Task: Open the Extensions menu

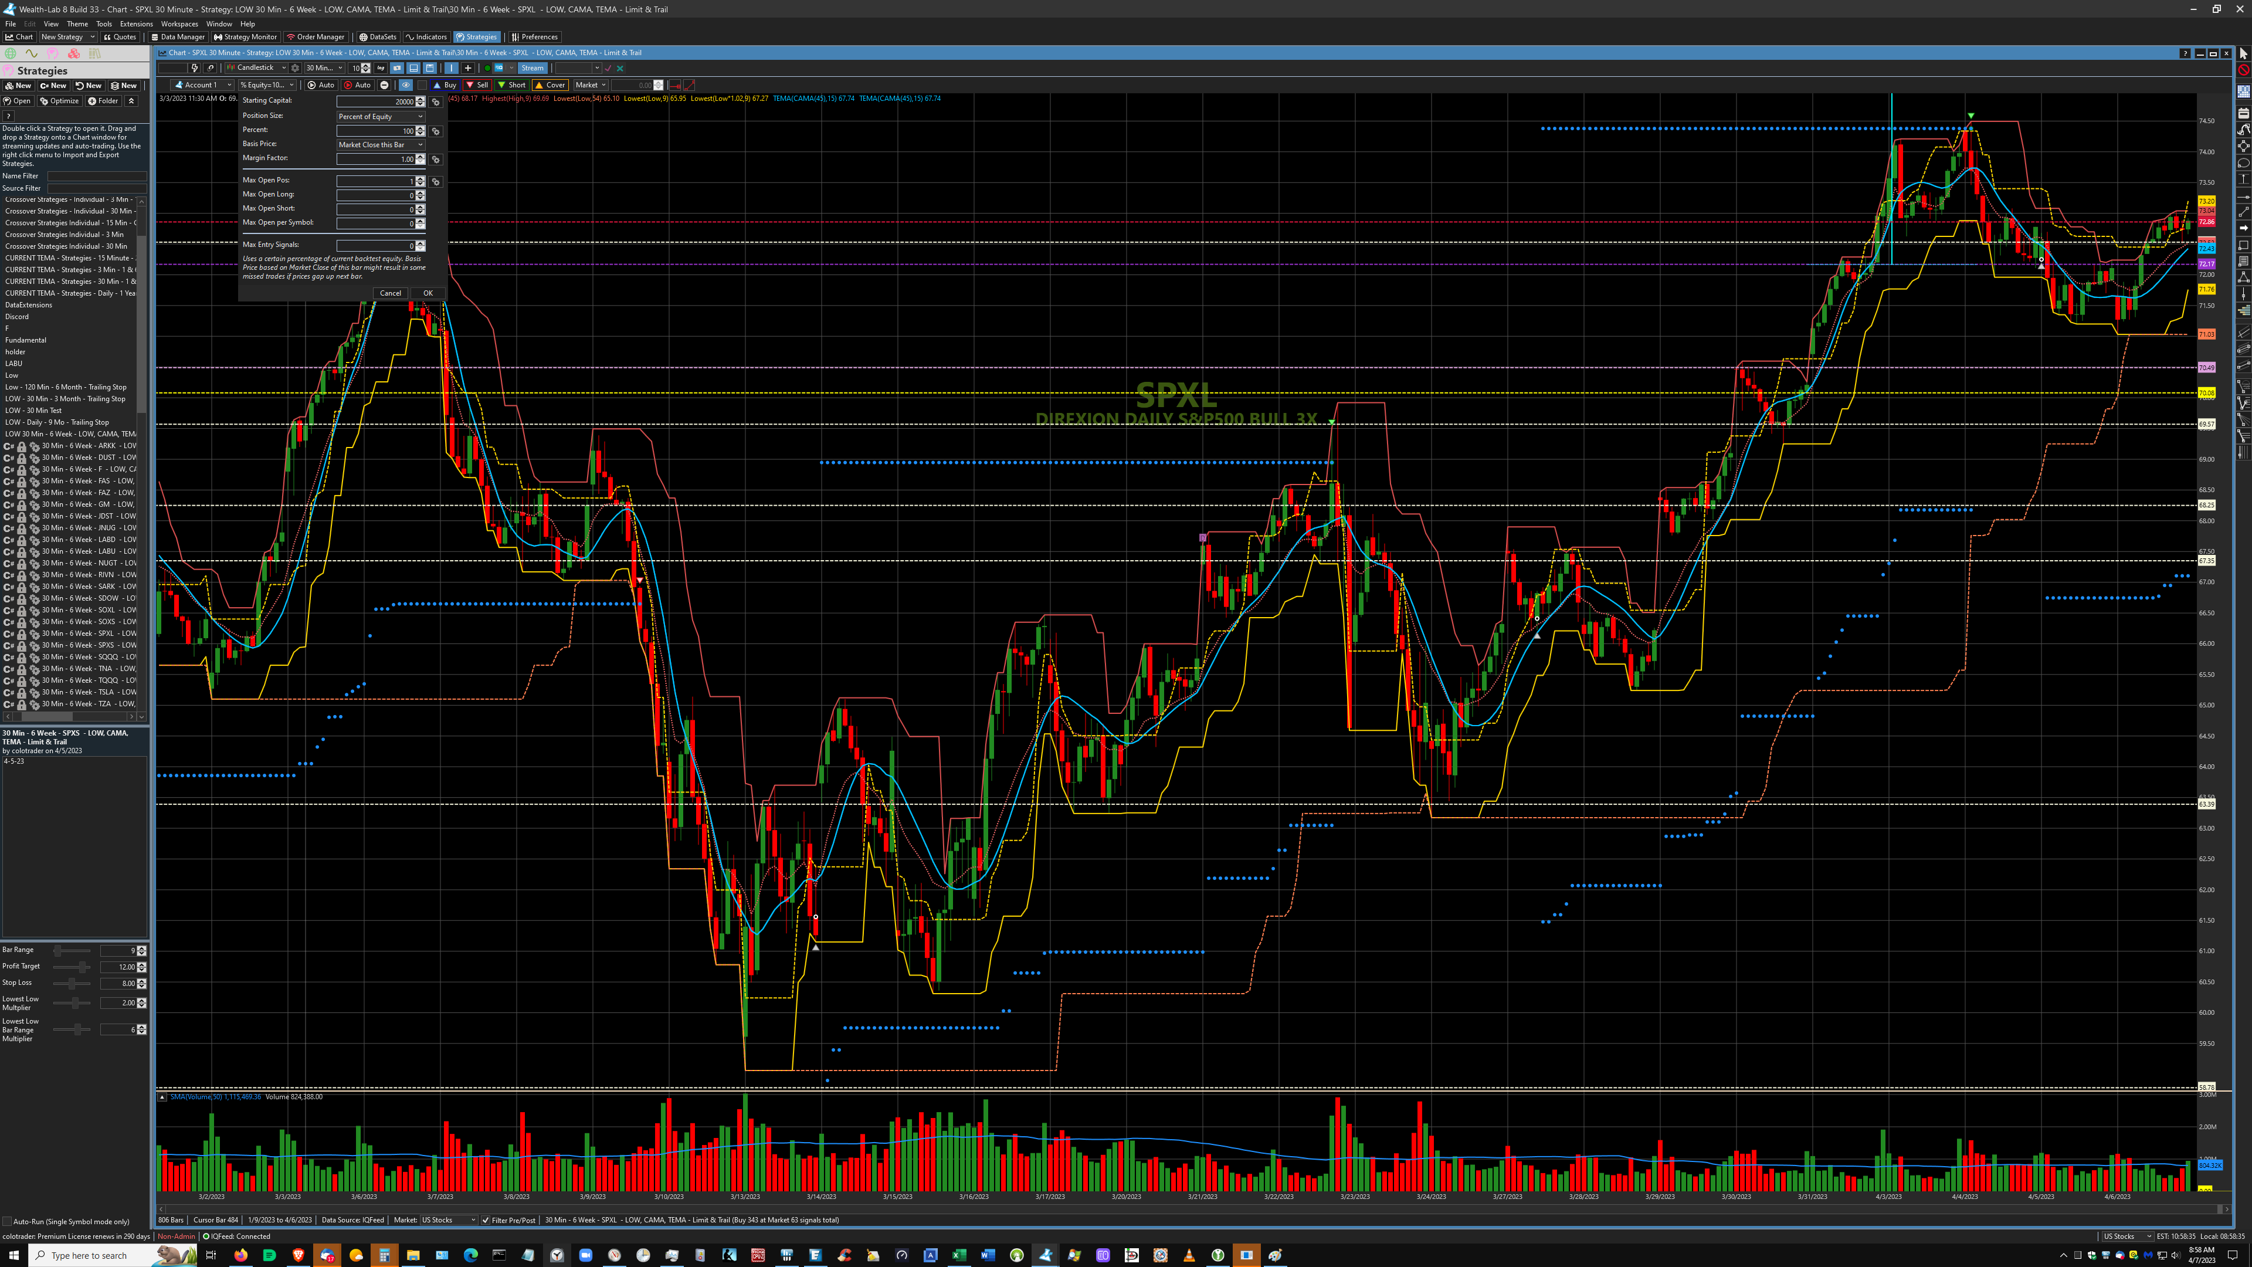Action: [x=137, y=23]
